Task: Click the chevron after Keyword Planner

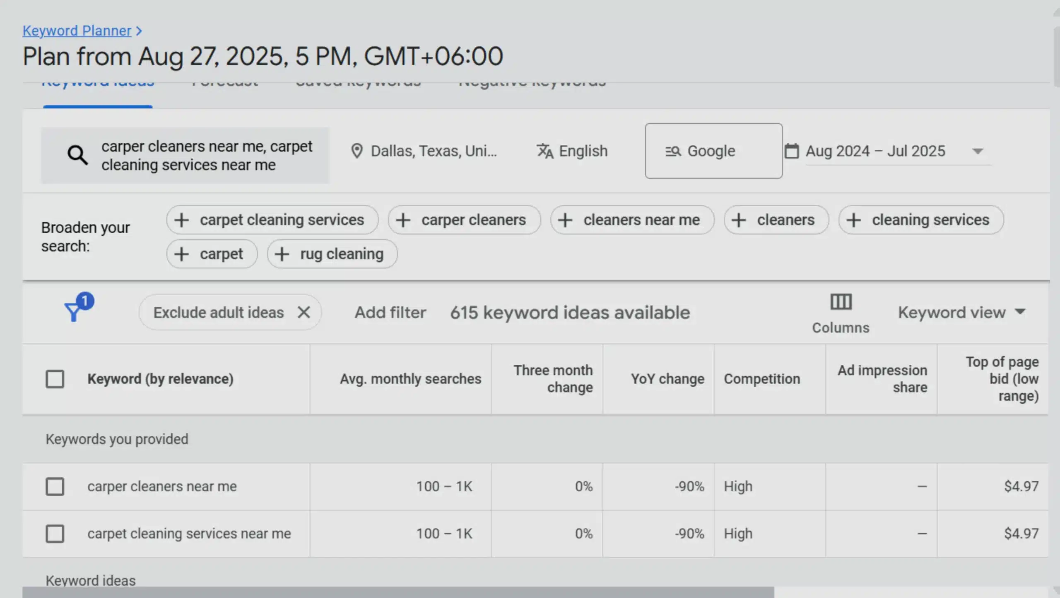Action: click(139, 31)
